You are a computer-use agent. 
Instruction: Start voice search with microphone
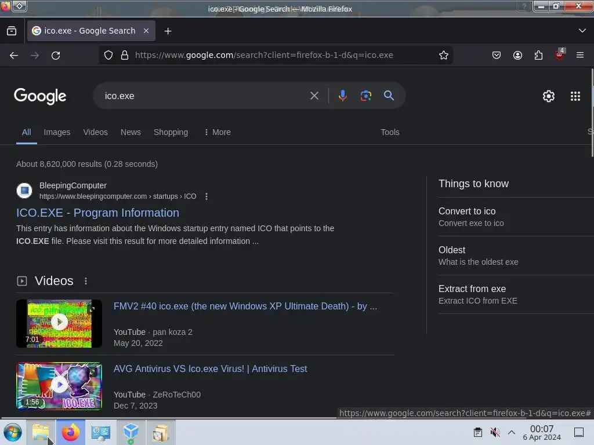click(x=343, y=96)
